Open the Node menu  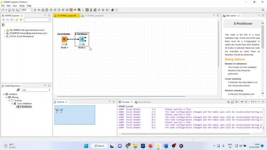22,5
